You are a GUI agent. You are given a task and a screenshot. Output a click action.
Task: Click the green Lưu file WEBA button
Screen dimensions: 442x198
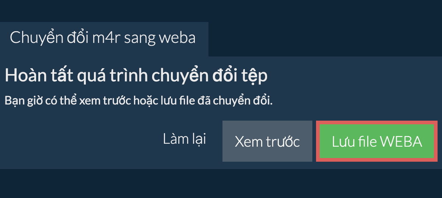click(x=376, y=142)
